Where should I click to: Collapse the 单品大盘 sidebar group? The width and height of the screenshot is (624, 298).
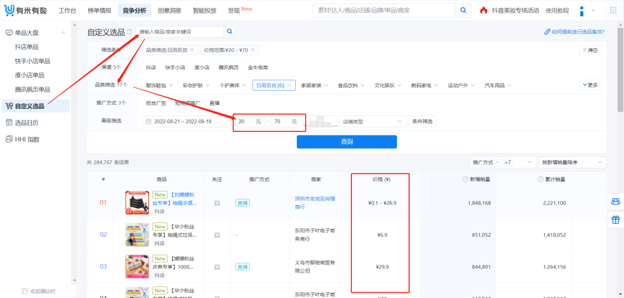(63, 32)
